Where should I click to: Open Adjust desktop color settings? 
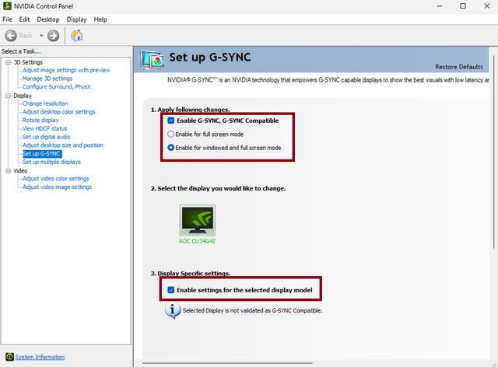point(59,112)
